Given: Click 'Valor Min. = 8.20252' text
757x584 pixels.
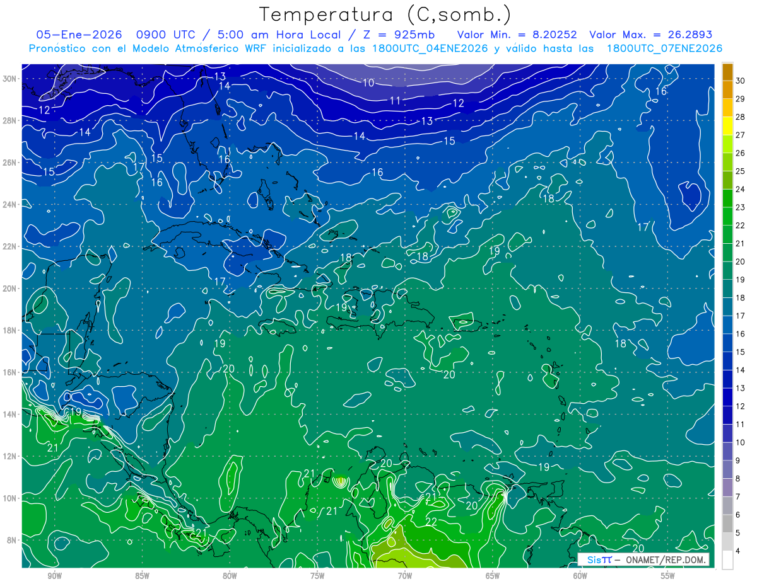Looking at the screenshot, I should tap(518, 35).
